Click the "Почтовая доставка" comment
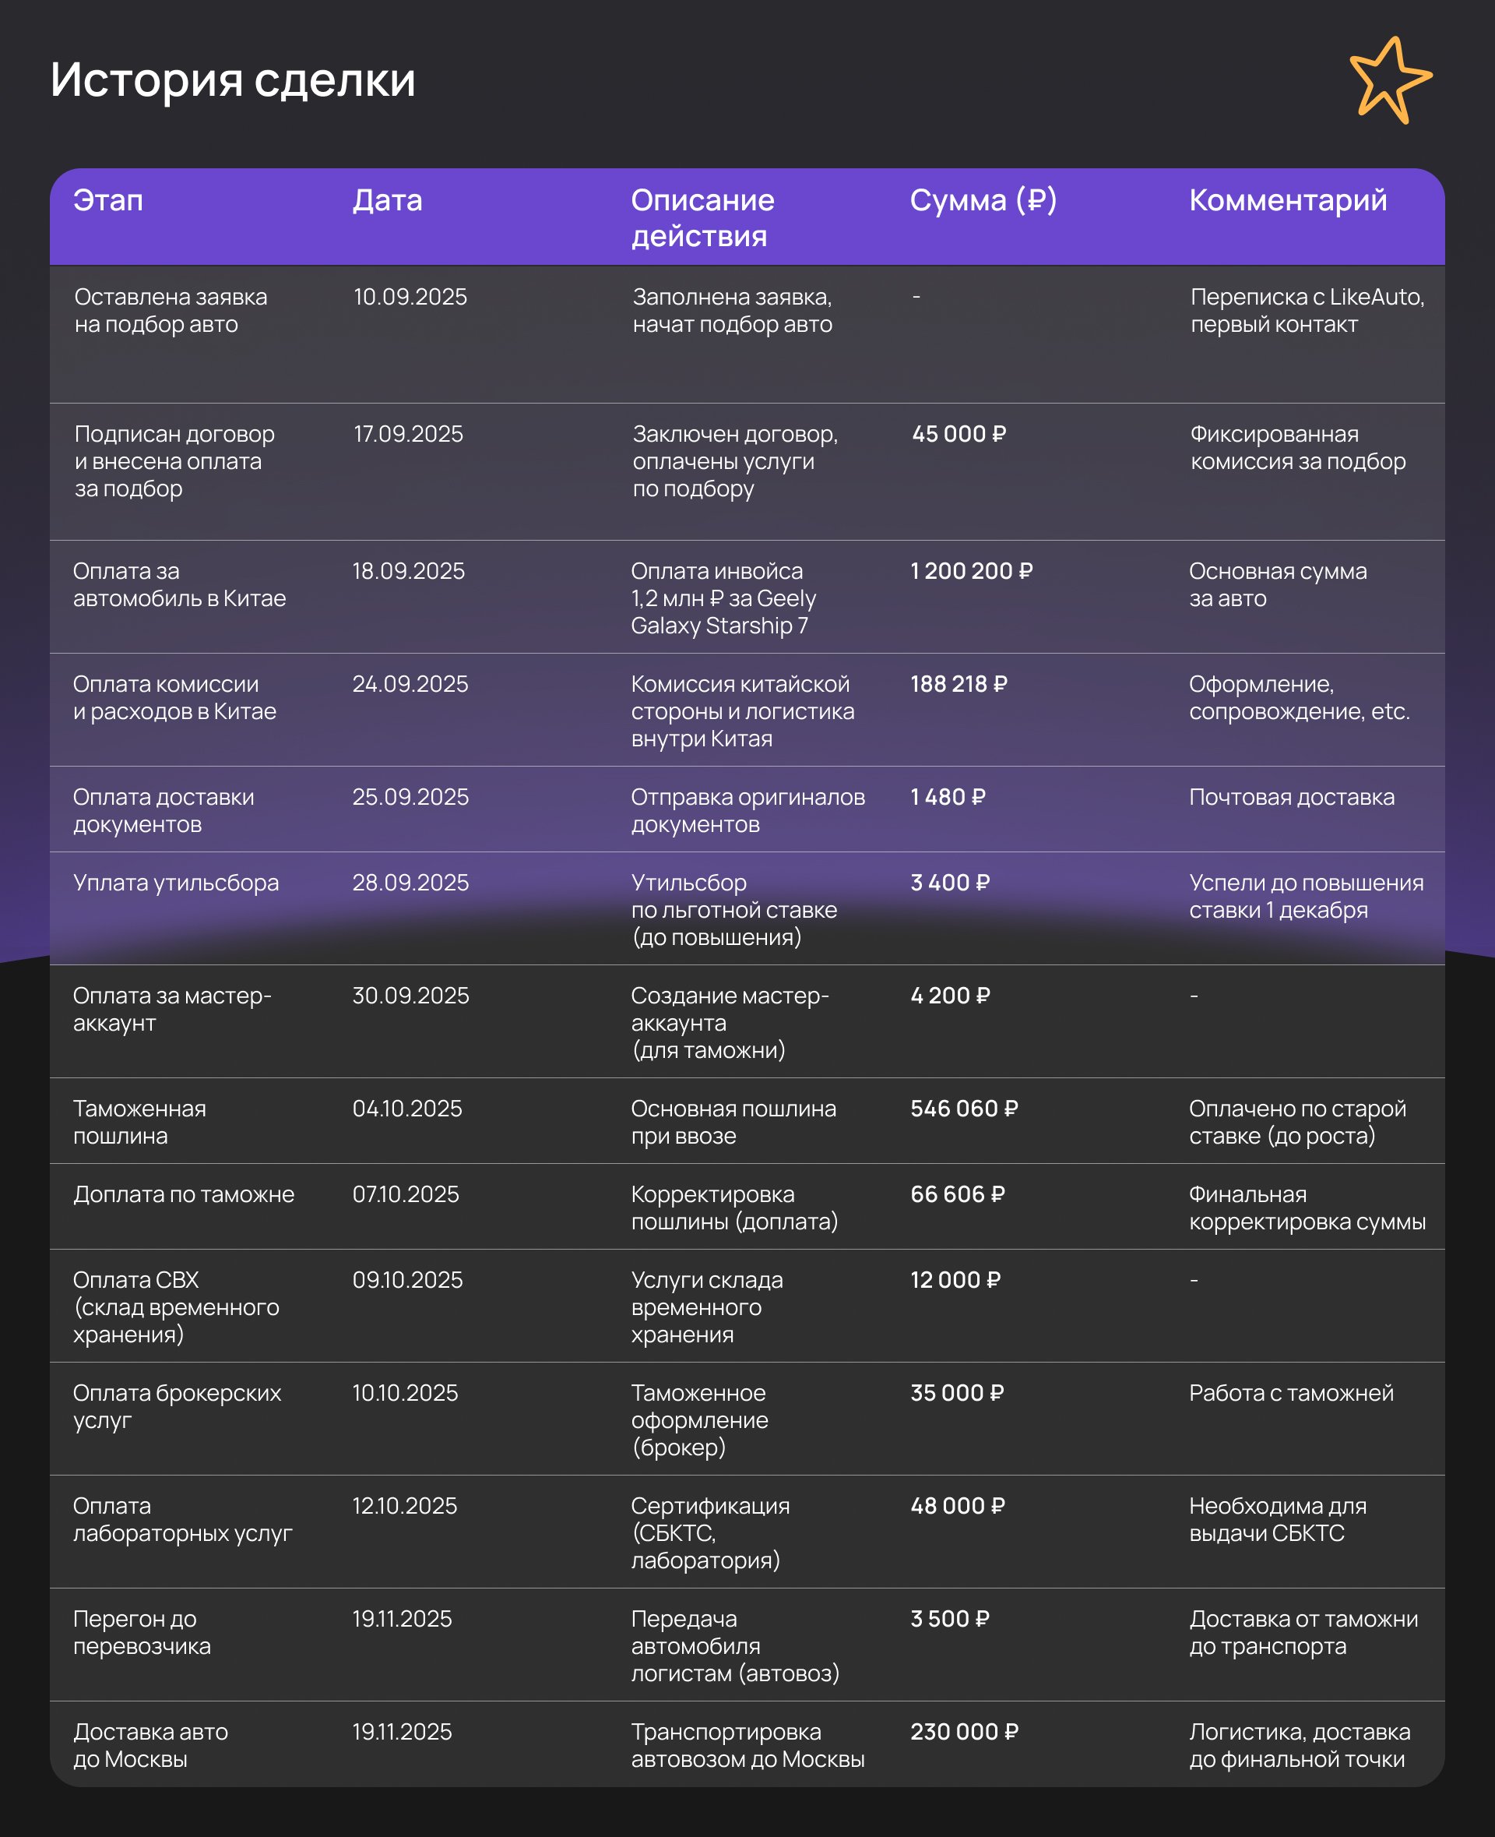 (x=1291, y=796)
